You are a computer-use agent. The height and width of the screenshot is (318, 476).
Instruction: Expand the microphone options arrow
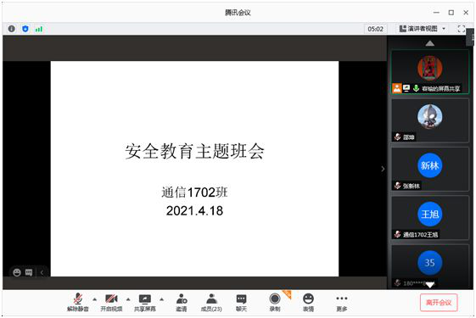click(x=95, y=299)
